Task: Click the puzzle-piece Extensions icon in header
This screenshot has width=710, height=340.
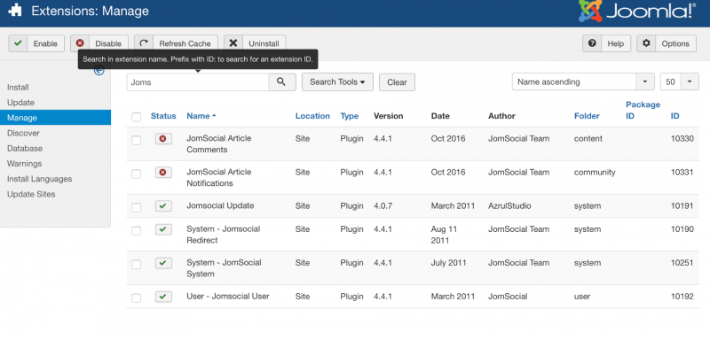Action: coord(15,11)
